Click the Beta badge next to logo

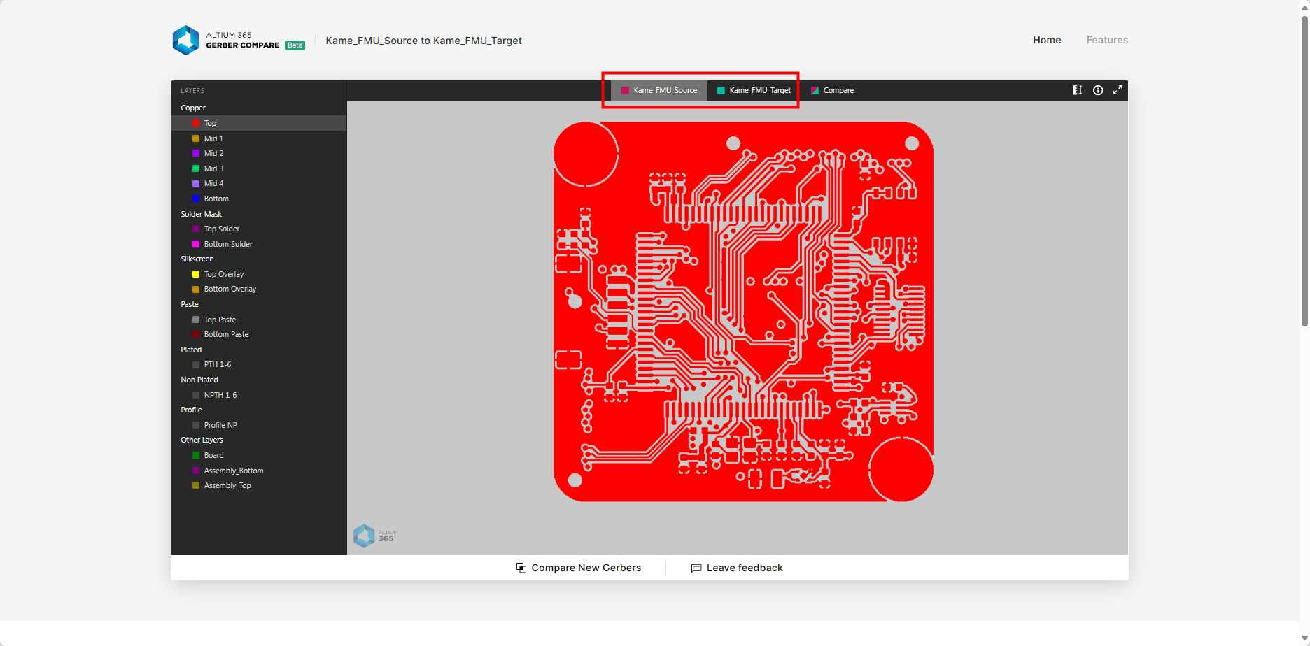tap(295, 45)
